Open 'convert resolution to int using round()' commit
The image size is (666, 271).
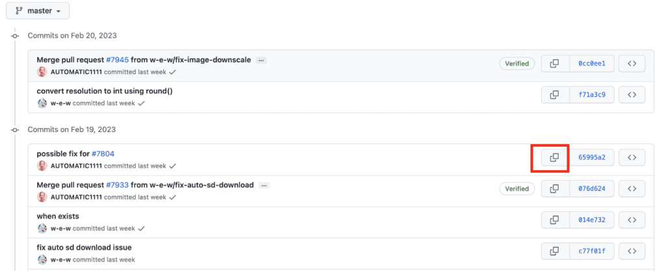pyautogui.click(x=105, y=91)
